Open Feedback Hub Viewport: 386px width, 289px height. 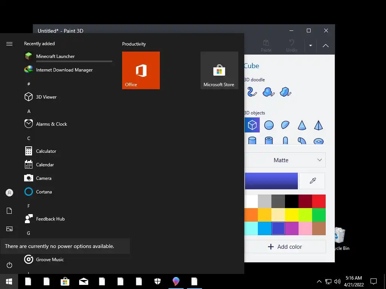68,219
